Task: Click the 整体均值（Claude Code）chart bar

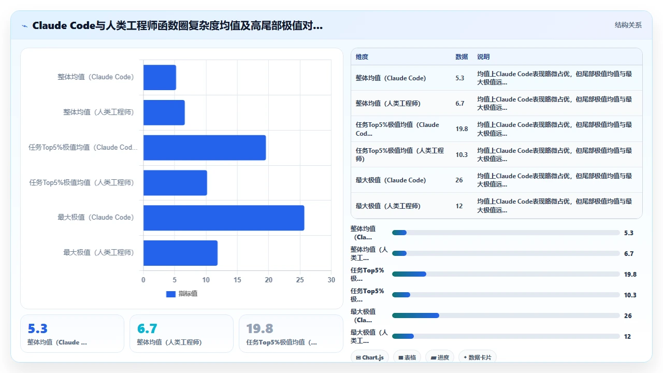Action: (160, 77)
